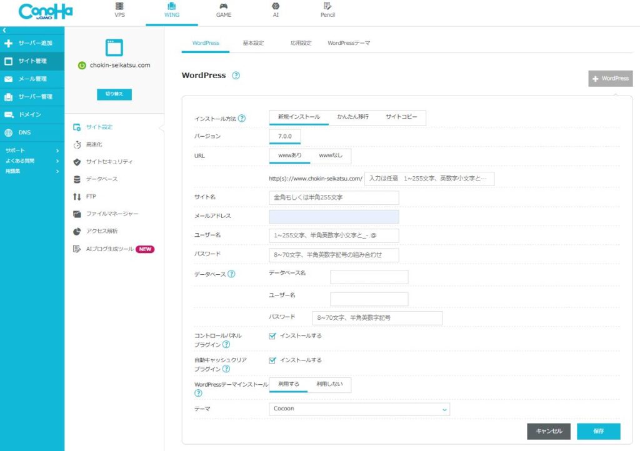Open help icon next to インストール方法
This screenshot has width=640, height=451.
(242, 118)
